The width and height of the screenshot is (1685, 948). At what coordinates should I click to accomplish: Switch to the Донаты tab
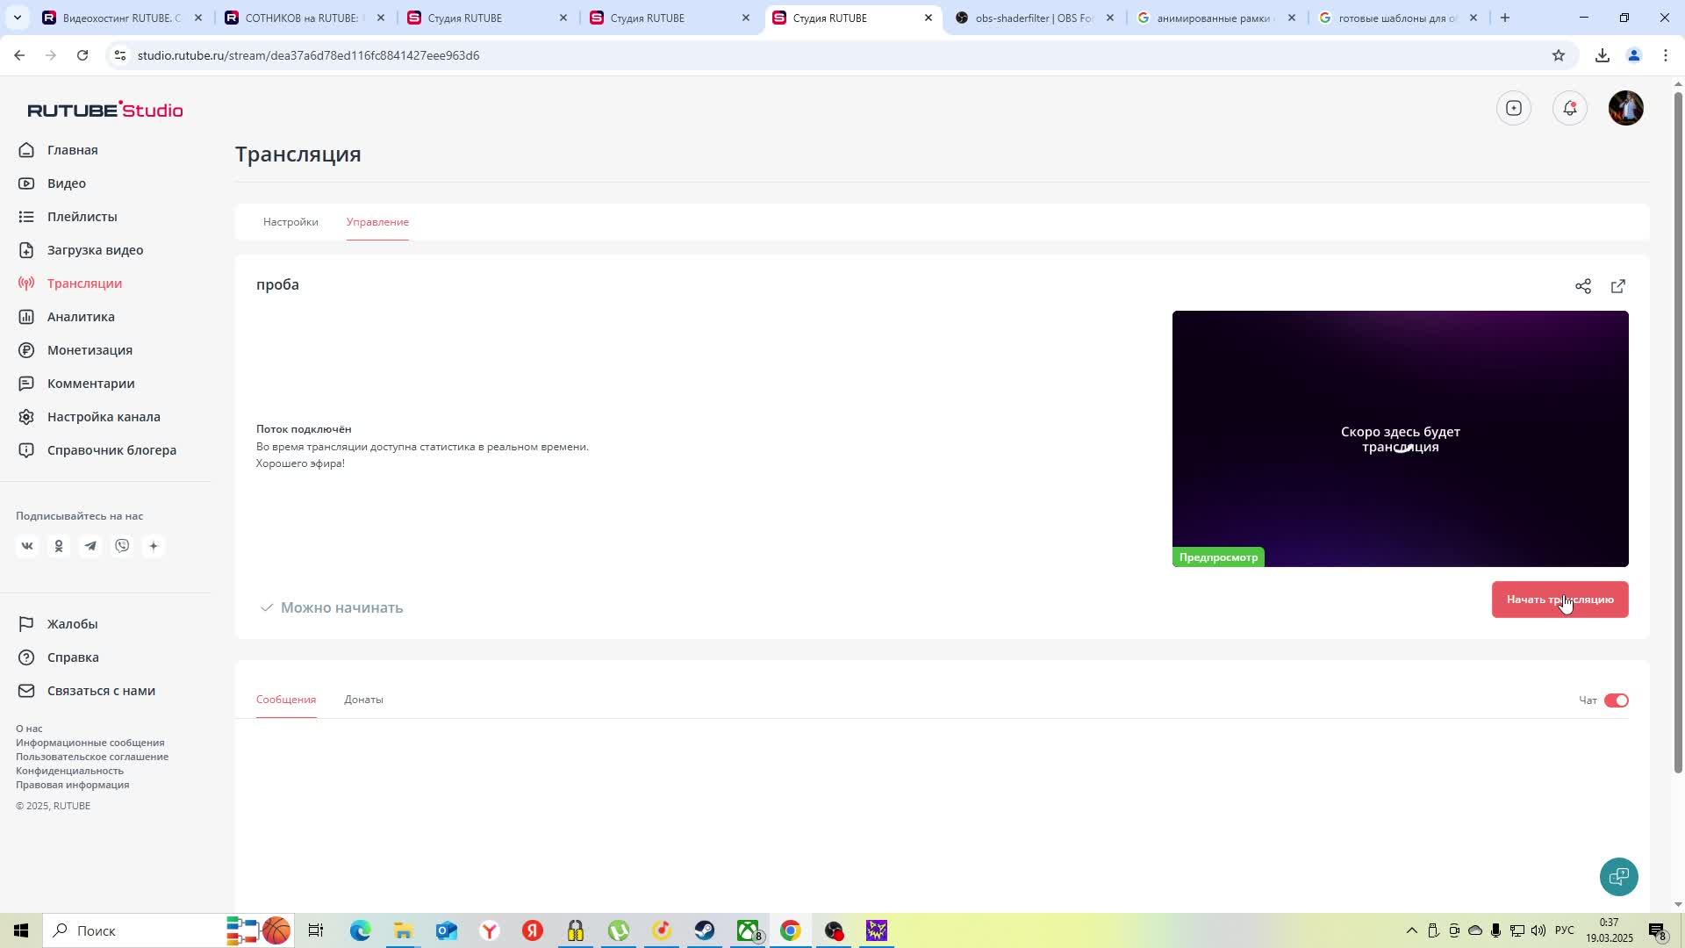click(363, 699)
